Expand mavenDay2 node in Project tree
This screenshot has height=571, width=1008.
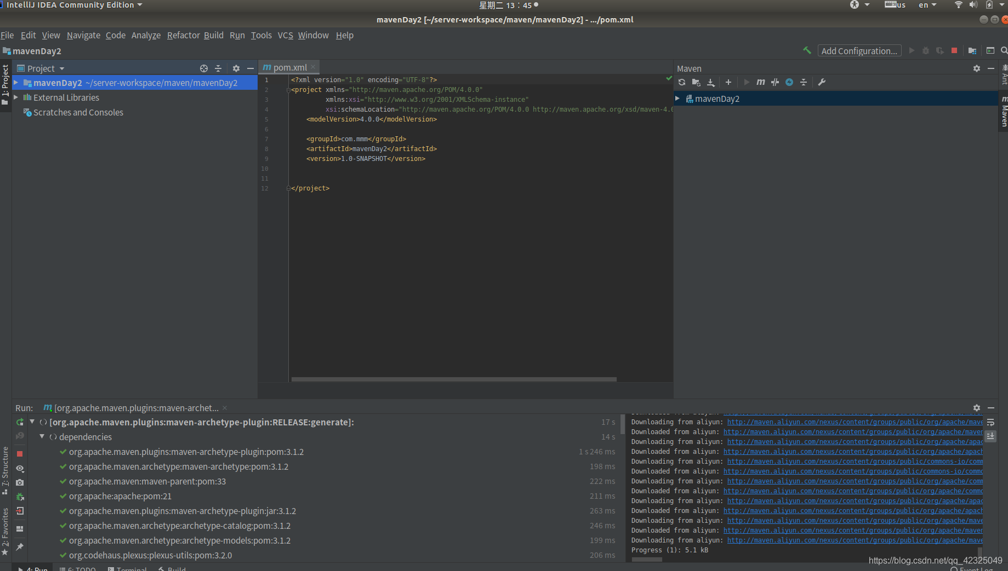(16, 83)
